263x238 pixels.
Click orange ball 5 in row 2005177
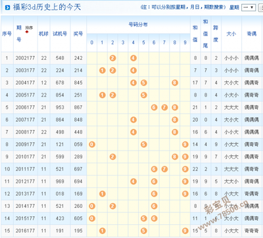[x=144, y=95]
